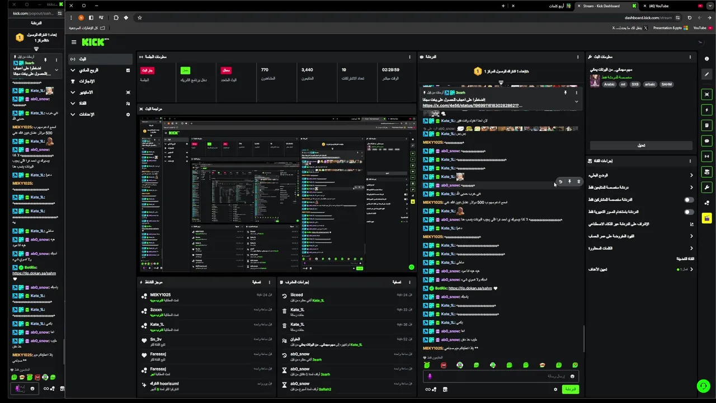The height and width of the screenshot is (403, 716).
Task: Open chat settings gear near send button
Action: pyautogui.click(x=555, y=389)
